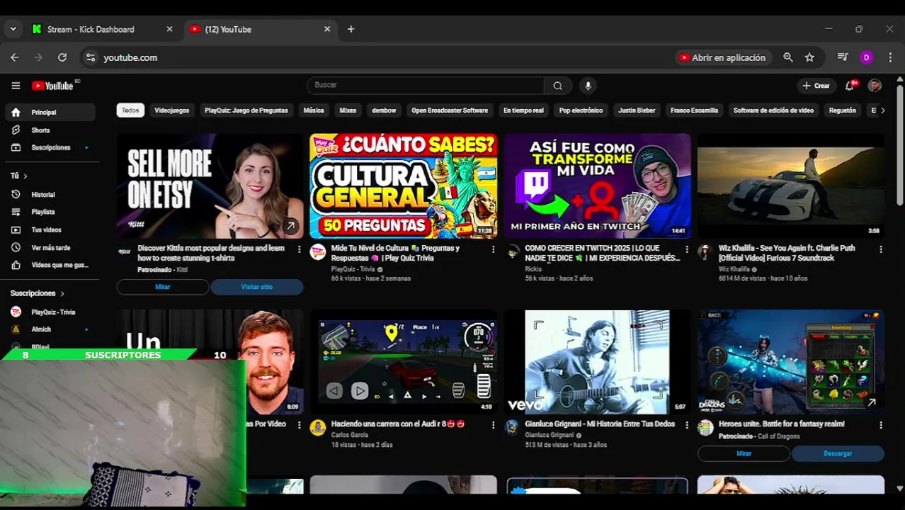Open Tus videos in sidebar
Screen dimensions: 905x510
pyautogui.click(x=50, y=230)
